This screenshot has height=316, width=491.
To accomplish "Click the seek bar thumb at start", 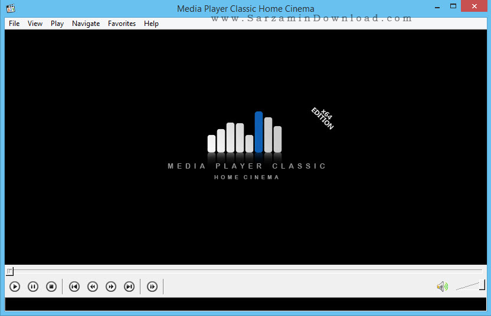I will [x=9, y=271].
